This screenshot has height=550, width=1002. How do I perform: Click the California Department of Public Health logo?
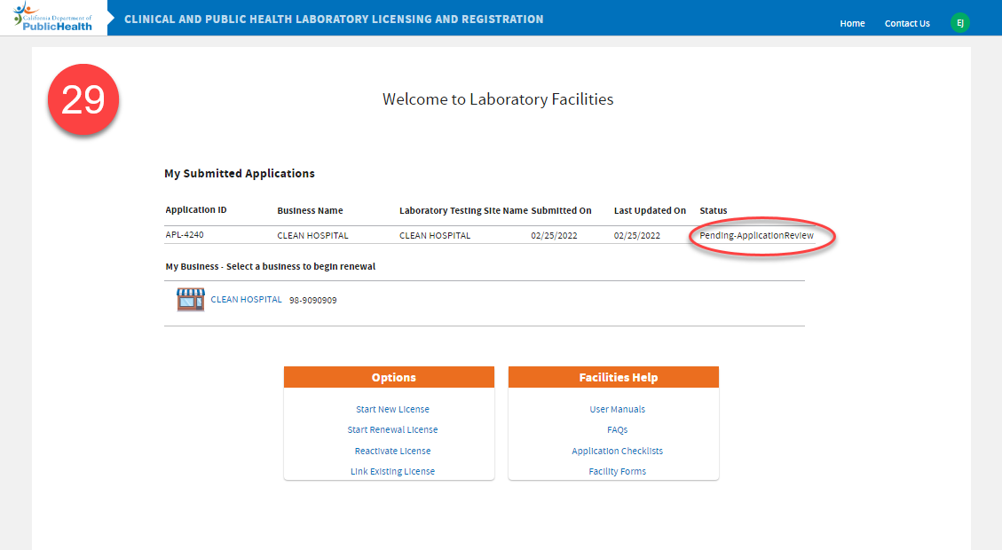coord(53,17)
